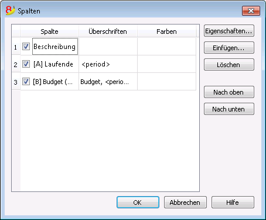Open Eigenschaften properties dialog
This screenshot has width=266, height=220.
click(x=229, y=31)
